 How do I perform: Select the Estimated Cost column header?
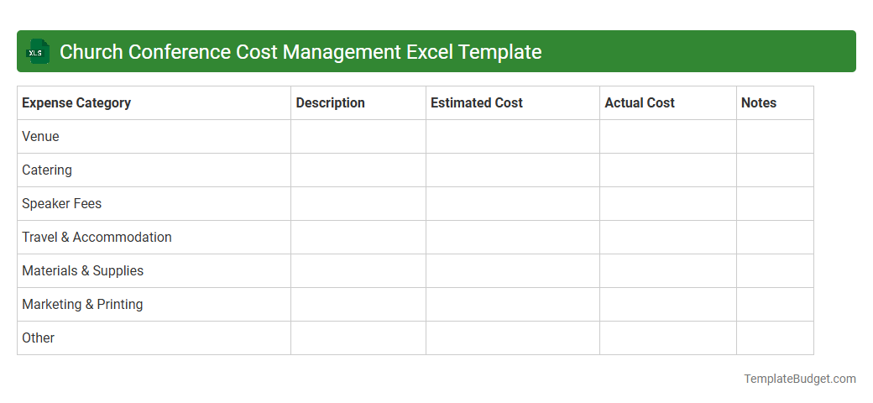(513, 103)
